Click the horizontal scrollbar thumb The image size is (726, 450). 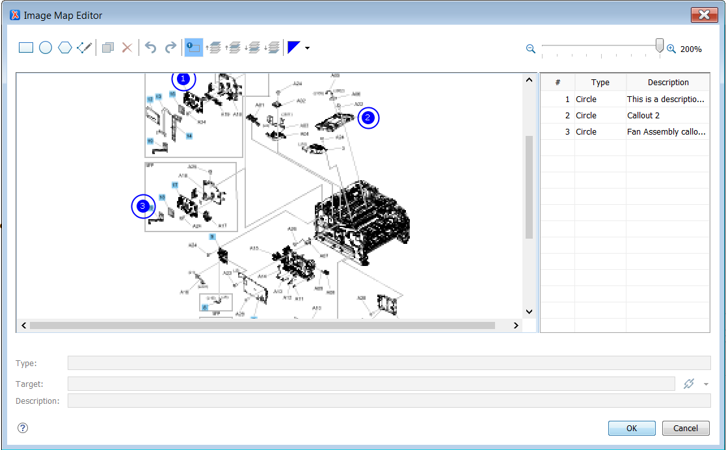click(x=262, y=325)
